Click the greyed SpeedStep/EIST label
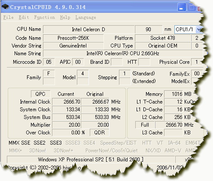This screenshot has height=181, width=213. point(119,143)
